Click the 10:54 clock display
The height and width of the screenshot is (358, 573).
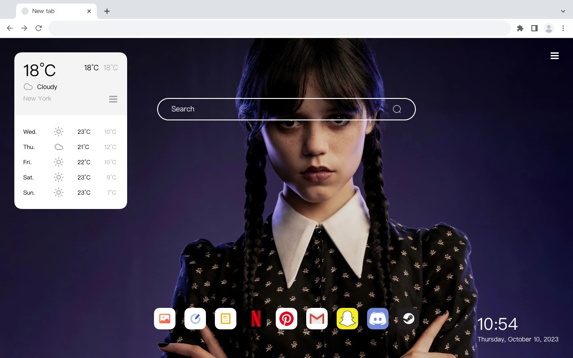pos(497,324)
